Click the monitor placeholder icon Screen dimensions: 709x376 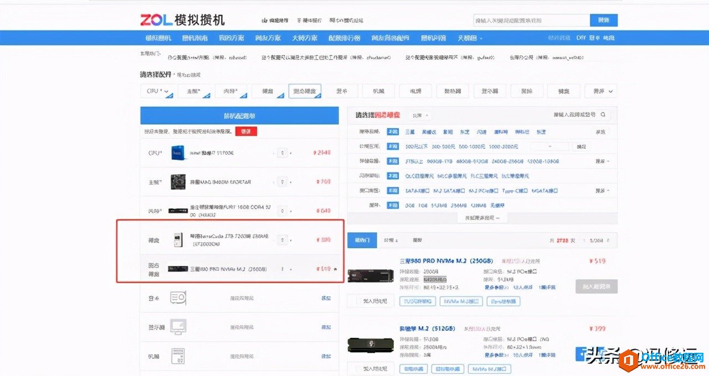tap(178, 326)
